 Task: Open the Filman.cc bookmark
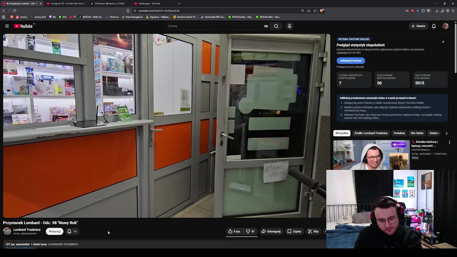point(112,17)
